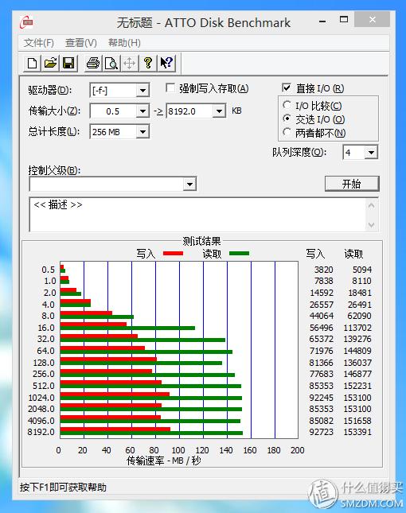The width and height of the screenshot is (406, 513).
Task: Click the status bar help text
Action: [x=63, y=488]
